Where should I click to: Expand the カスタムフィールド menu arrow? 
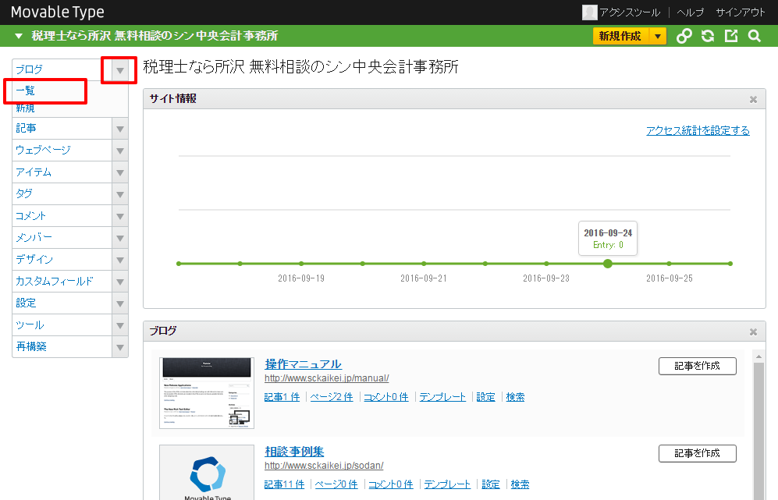[119, 282]
